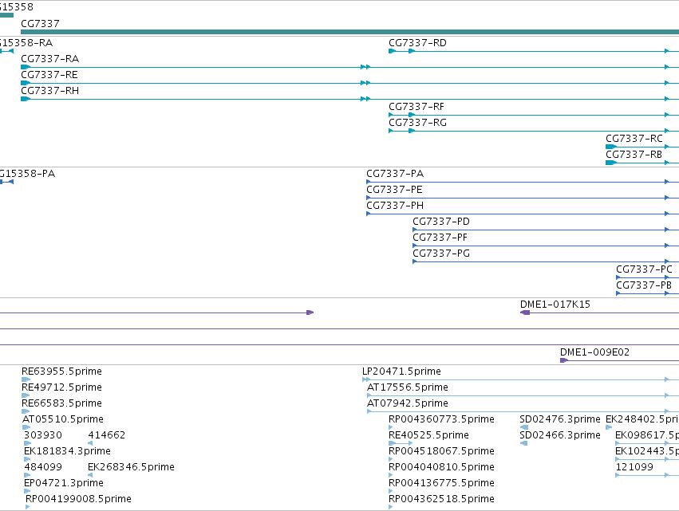The image size is (679, 511).
Task: Select the RP004362518.5prime EST label
Action: click(x=441, y=499)
